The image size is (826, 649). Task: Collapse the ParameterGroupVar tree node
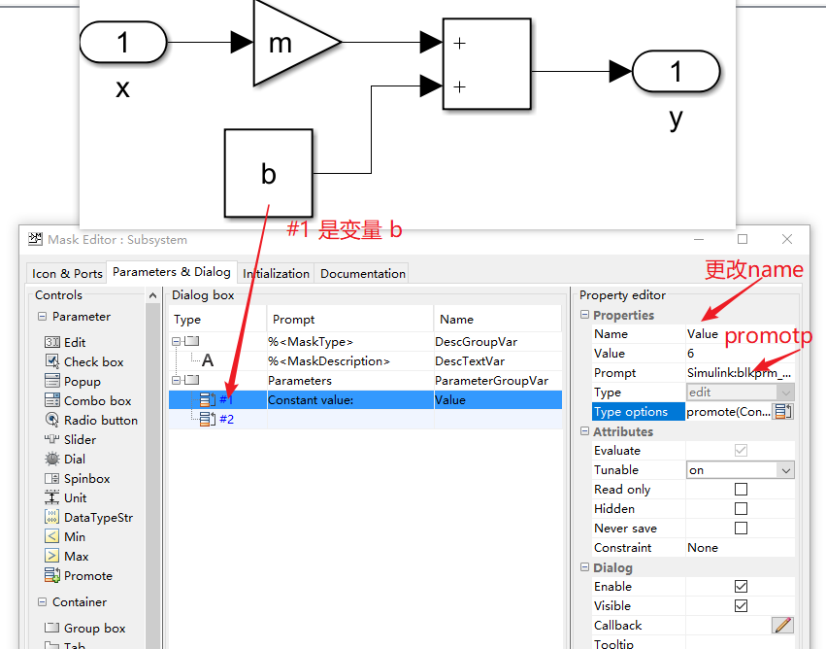click(176, 380)
